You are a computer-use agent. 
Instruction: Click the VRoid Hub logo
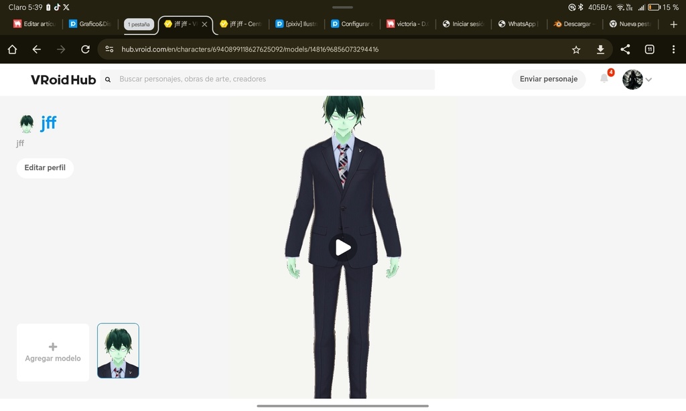coord(63,80)
